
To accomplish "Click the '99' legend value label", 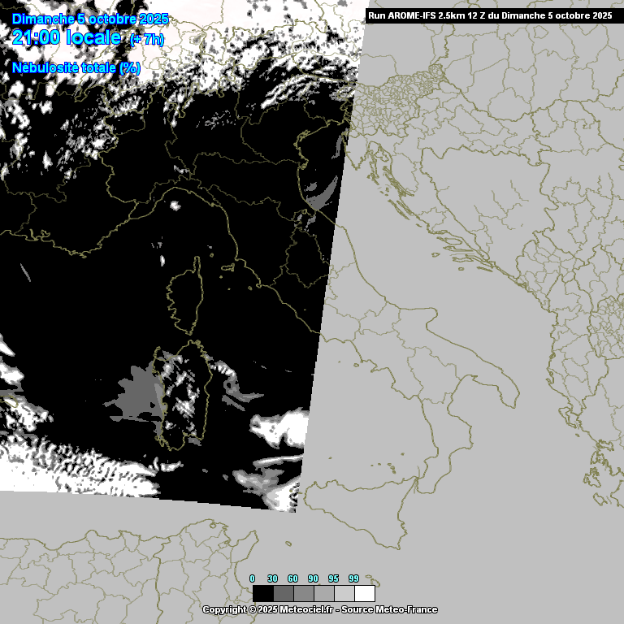I will click(353, 578).
